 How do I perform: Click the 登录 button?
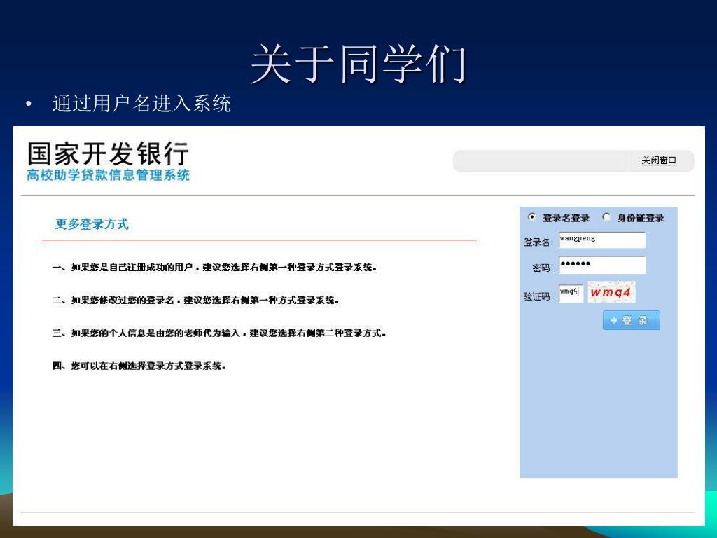tap(631, 320)
